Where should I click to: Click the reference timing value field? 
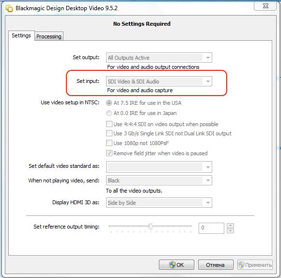[x=211, y=228]
